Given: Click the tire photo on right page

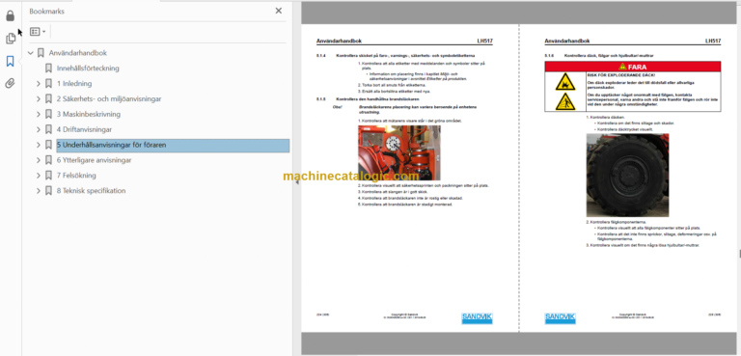Looking at the screenshot, I should click(x=627, y=175).
